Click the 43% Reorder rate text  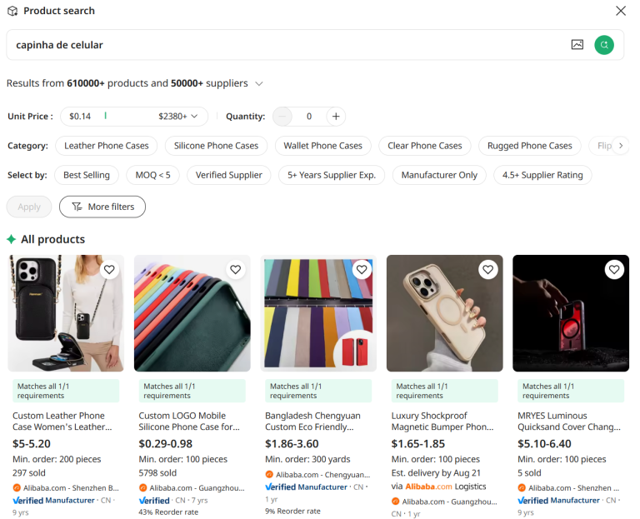[x=168, y=512]
